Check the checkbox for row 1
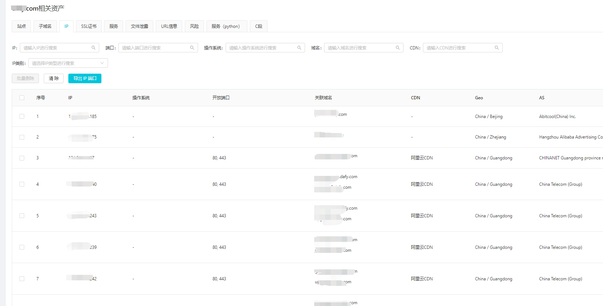 pyautogui.click(x=22, y=117)
